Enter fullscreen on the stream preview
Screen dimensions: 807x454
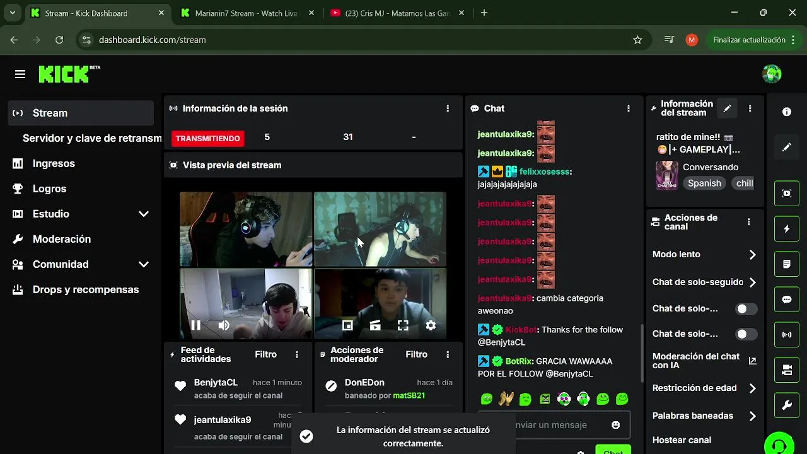click(x=403, y=325)
